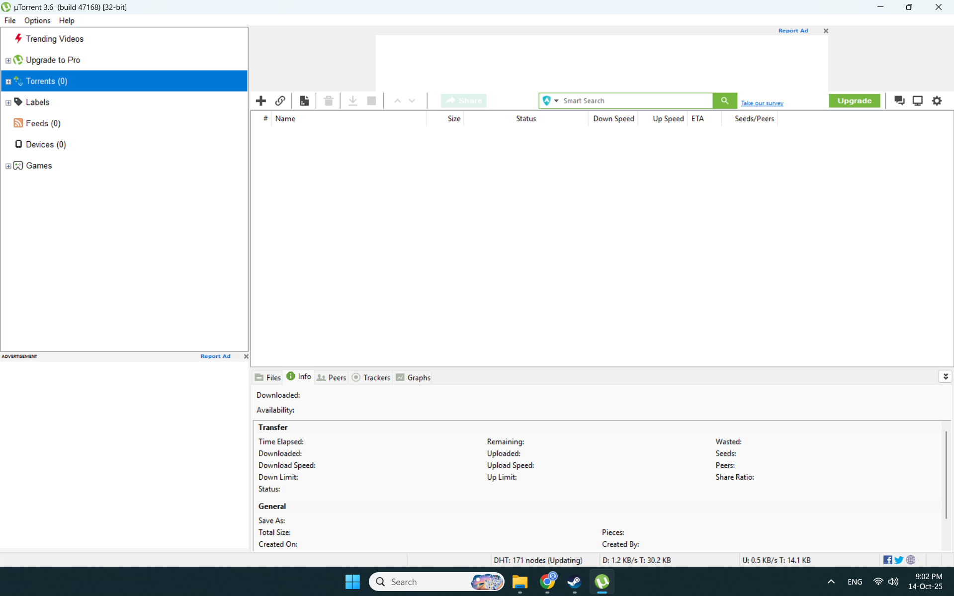Click Report Ad link in sidebar advertisement
The width and height of the screenshot is (954, 596).
215,356
